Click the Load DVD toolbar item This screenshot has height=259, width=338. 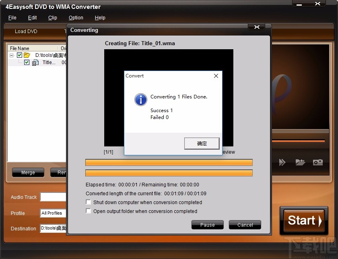26,31
